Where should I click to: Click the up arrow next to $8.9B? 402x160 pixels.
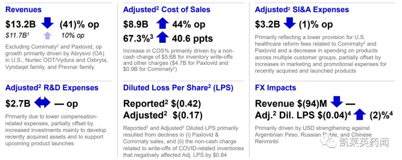[162, 24]
